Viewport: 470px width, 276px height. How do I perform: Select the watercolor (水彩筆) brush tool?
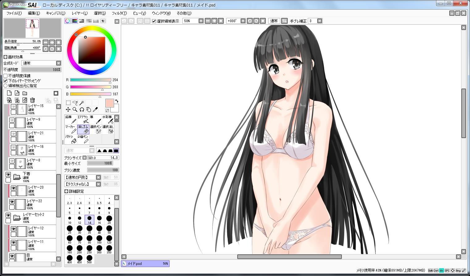point(108,119)
